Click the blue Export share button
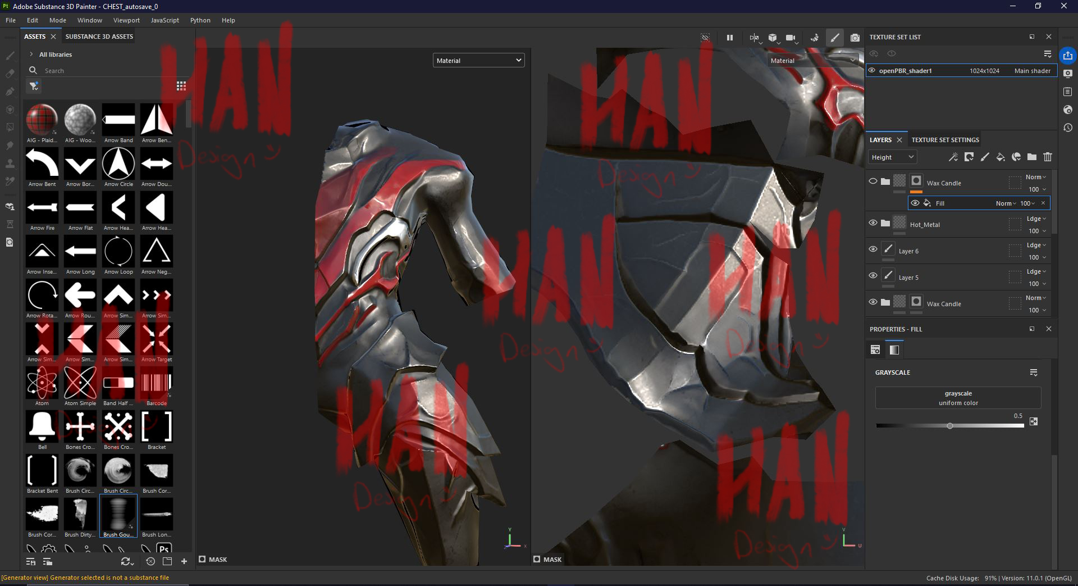Image resolution: width=1078 pixels, height=586 pixels. point(1067,55)
